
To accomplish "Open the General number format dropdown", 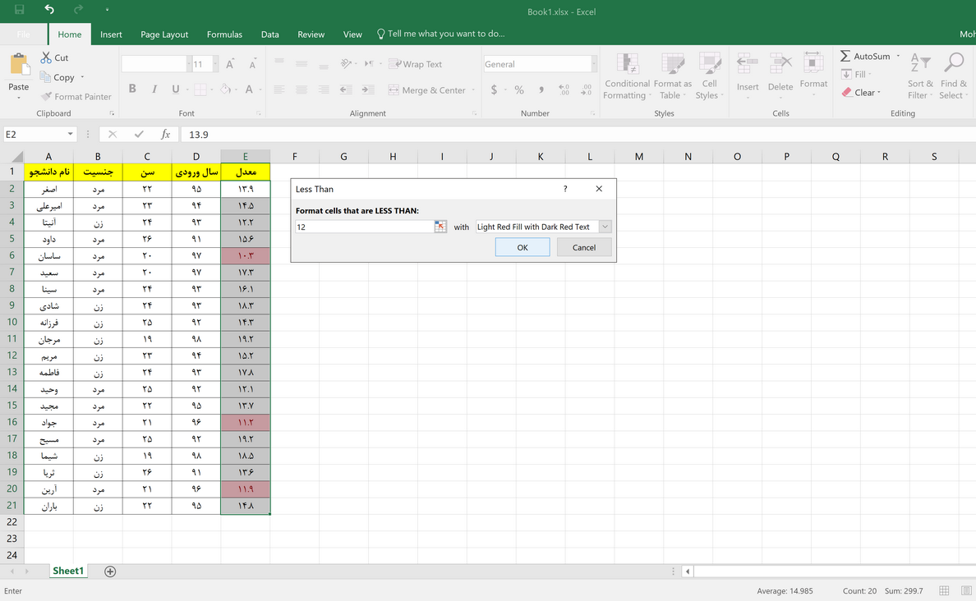I will (593, 64).
